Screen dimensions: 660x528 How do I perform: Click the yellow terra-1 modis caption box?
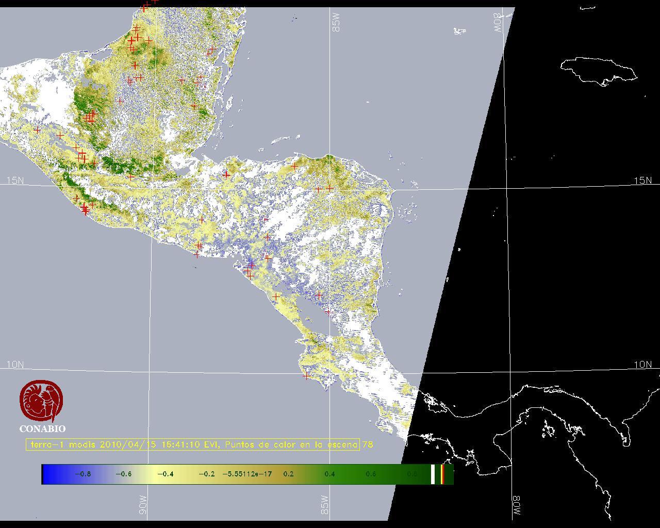tap(193, 444)
